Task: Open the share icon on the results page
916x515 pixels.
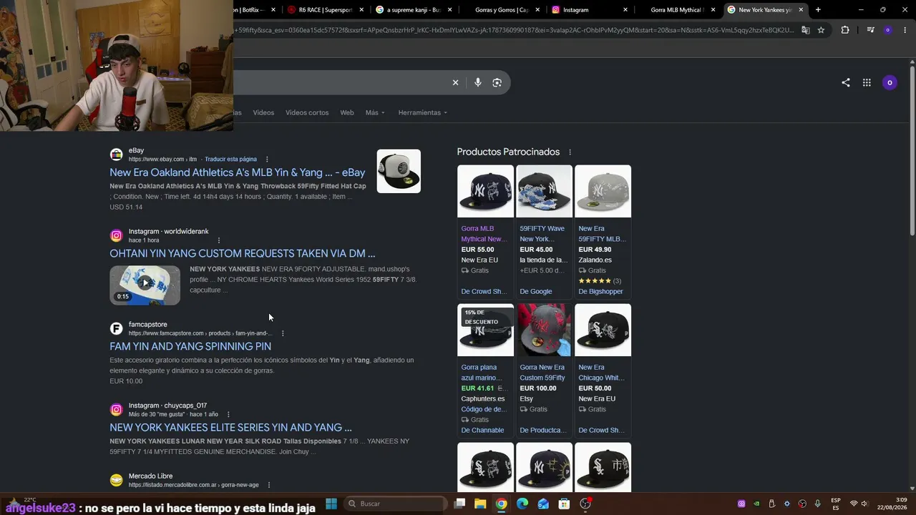Action: coord(846,82)
